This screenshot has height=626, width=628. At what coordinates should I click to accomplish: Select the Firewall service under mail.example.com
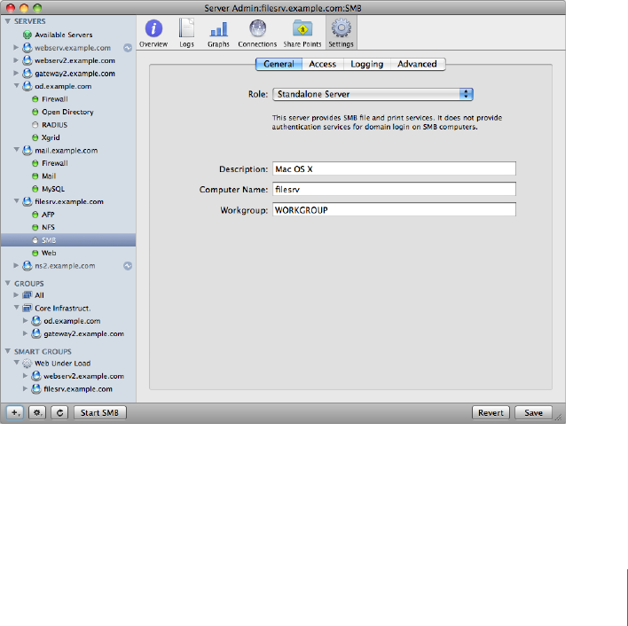[54, 163]
